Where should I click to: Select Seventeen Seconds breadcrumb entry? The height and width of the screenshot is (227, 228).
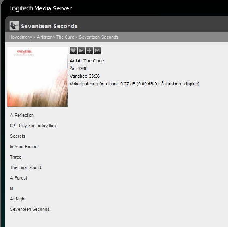pyautogui.click(x=99, y=37)
